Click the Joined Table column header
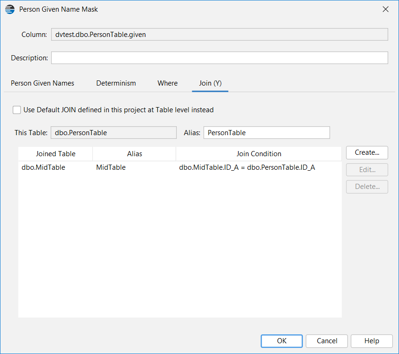Screen dimensions: 399x354 coord(55,154)
